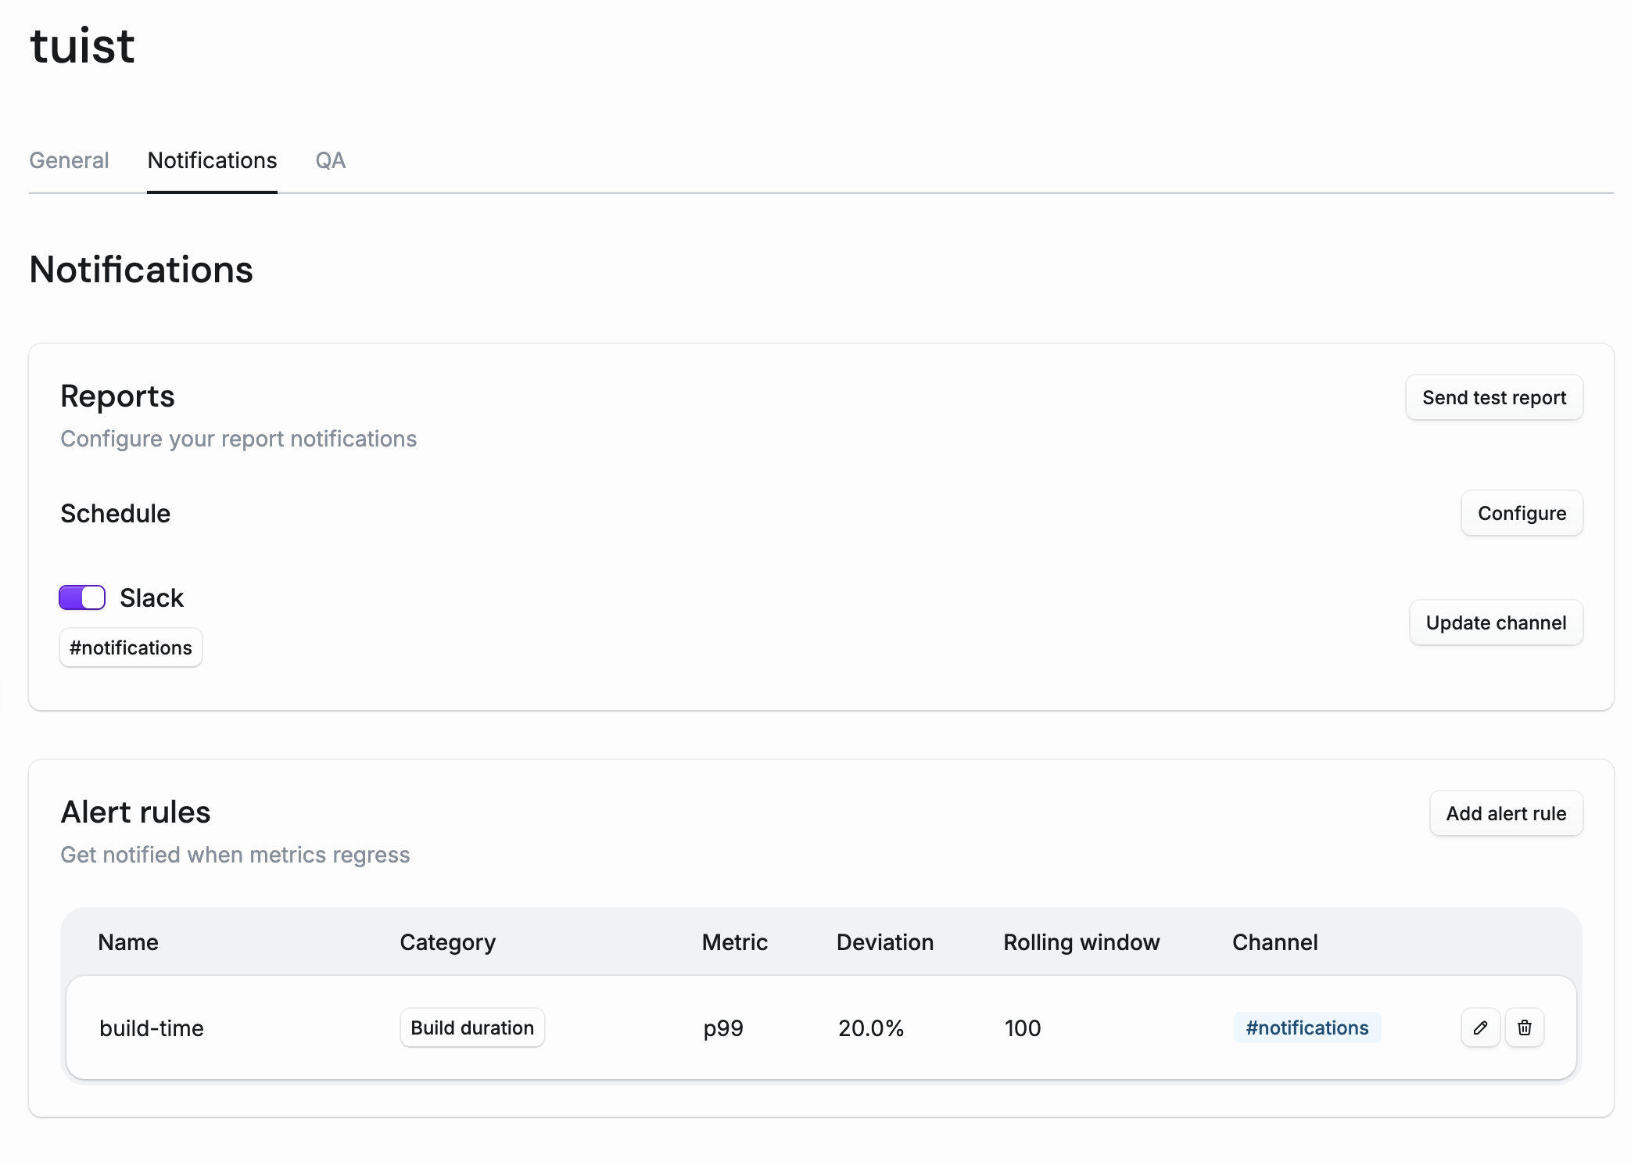Configure the report schedule

tap(1522, 513)
